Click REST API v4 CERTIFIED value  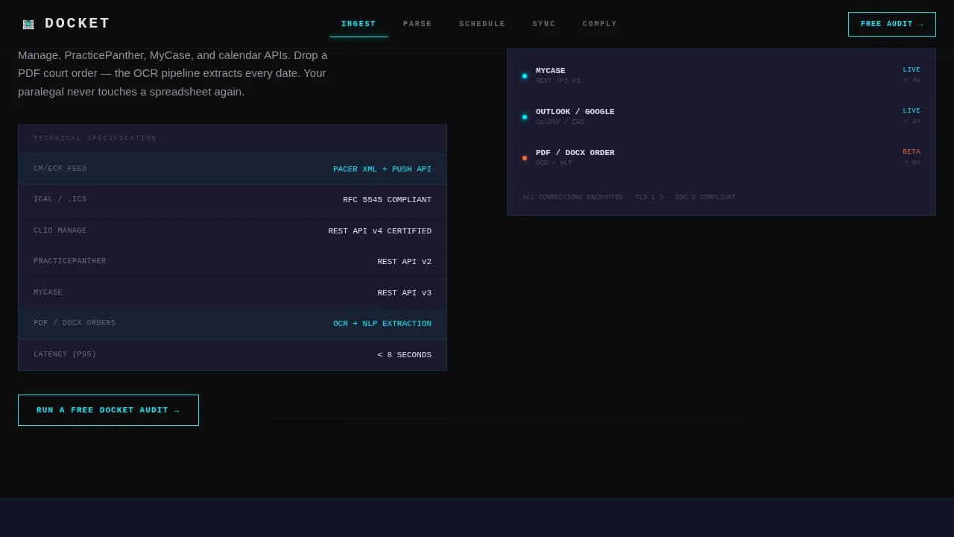click(x=380, y=231)
